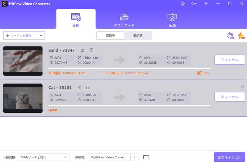Screen dimensions: 247x163
Task: Click the Sand video thumbnail
Action: (23, 61)
